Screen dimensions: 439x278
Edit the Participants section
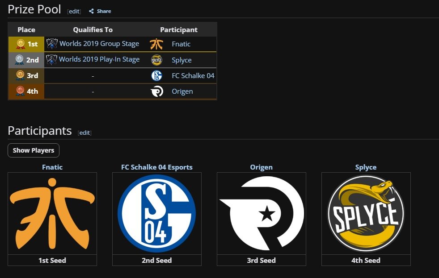(85, 133)
